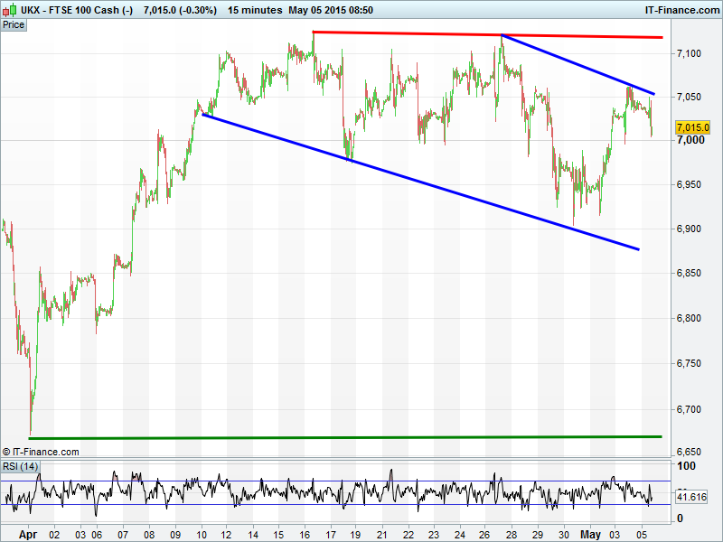Click the price change (-0.30%) text
This screenshot has height=542, width=723.
(198, 10)
